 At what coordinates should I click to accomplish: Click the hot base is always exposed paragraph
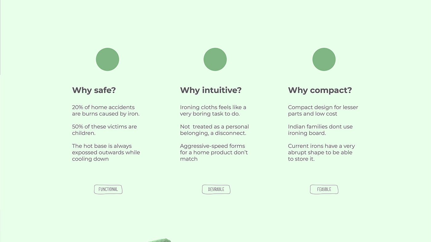tap(106, 153)
